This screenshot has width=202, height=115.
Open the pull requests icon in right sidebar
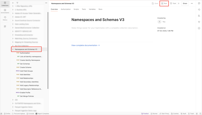199,16
